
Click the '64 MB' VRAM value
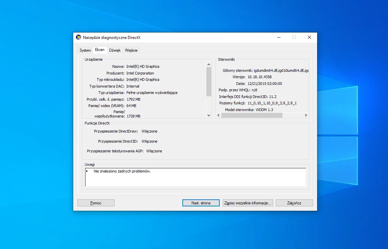[131, 106]
